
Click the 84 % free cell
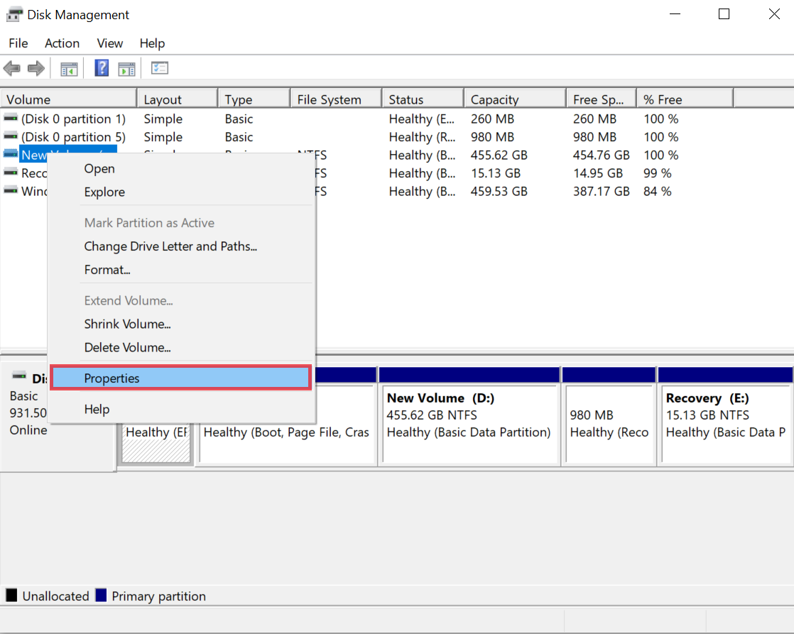pos(657,191)
